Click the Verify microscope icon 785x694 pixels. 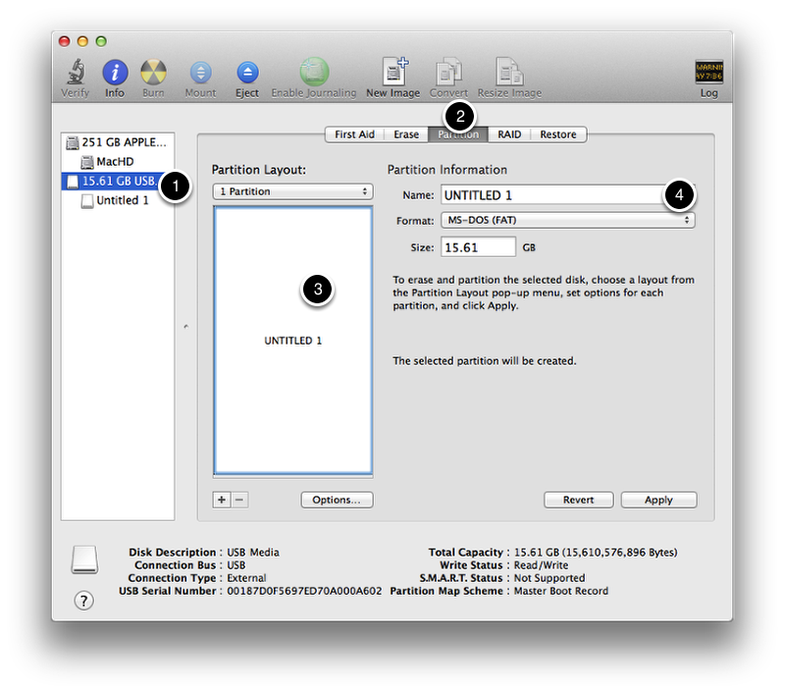coord(76,73)
